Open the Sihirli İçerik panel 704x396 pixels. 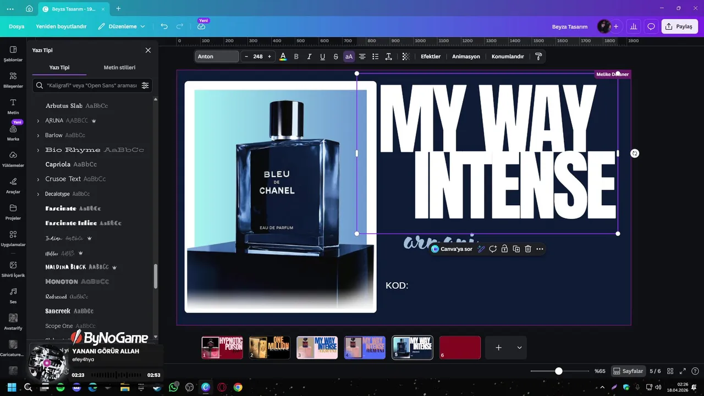(13, 269)
